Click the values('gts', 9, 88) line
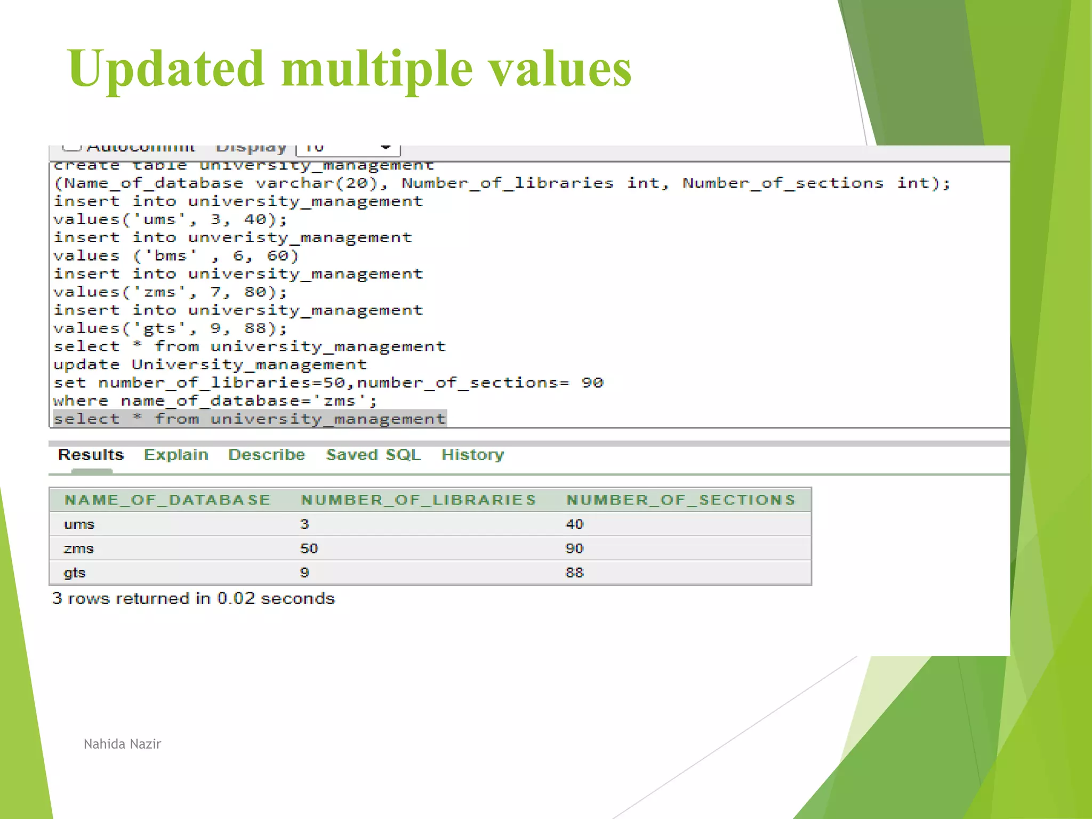 coord(170,328)
